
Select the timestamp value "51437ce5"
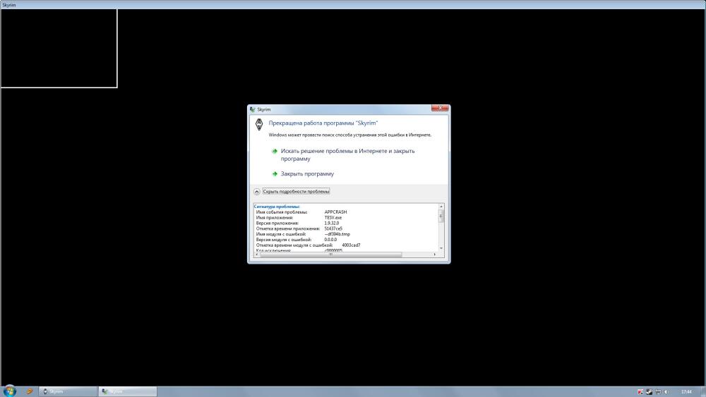(333, 228)
